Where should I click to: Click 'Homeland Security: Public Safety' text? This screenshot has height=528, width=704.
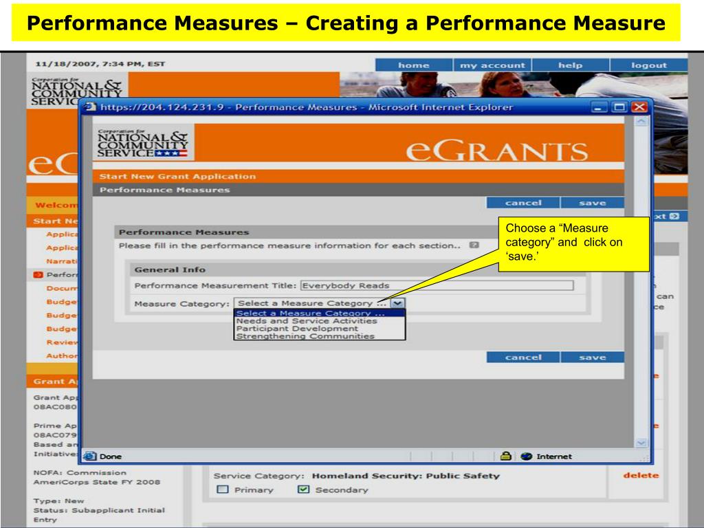[x=406, y=476]
